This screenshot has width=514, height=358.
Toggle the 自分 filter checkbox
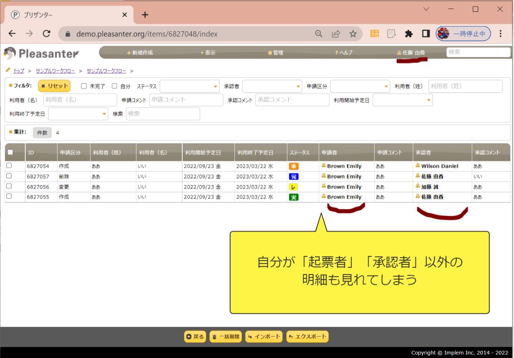coord(114,86)
